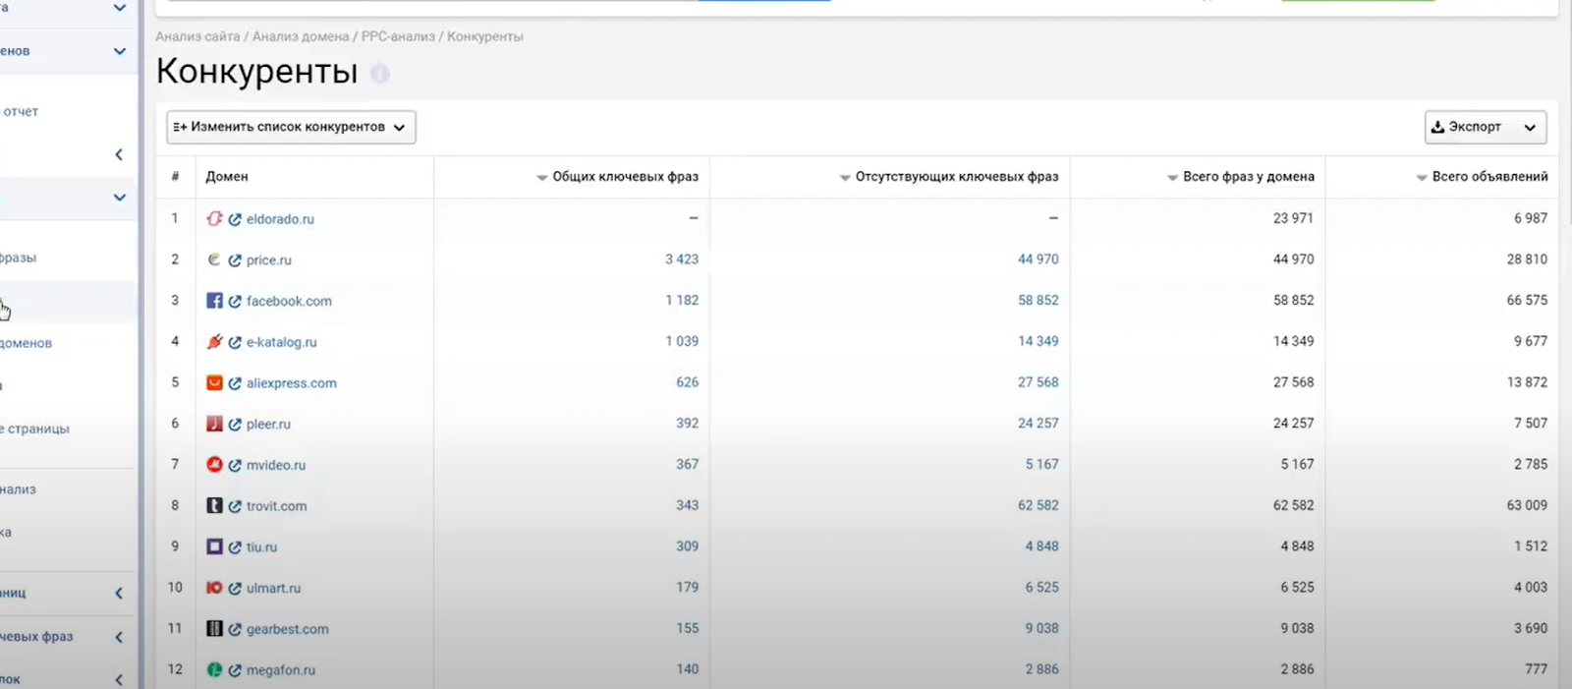
Task: Show info tooltip next to Конкуренты heading
Action: coord(380,74)
